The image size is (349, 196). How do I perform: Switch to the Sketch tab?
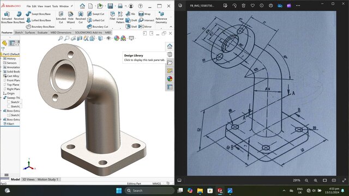(x=19, y=33)
